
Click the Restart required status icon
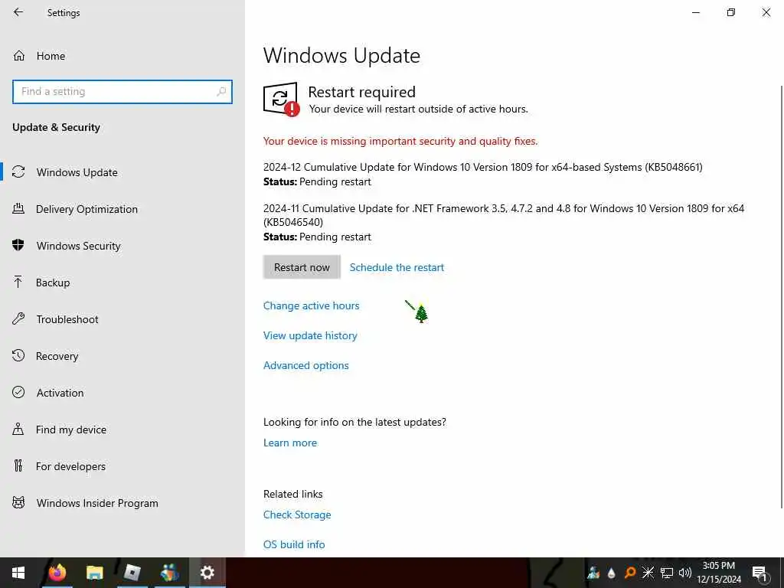tap(281, 99)
